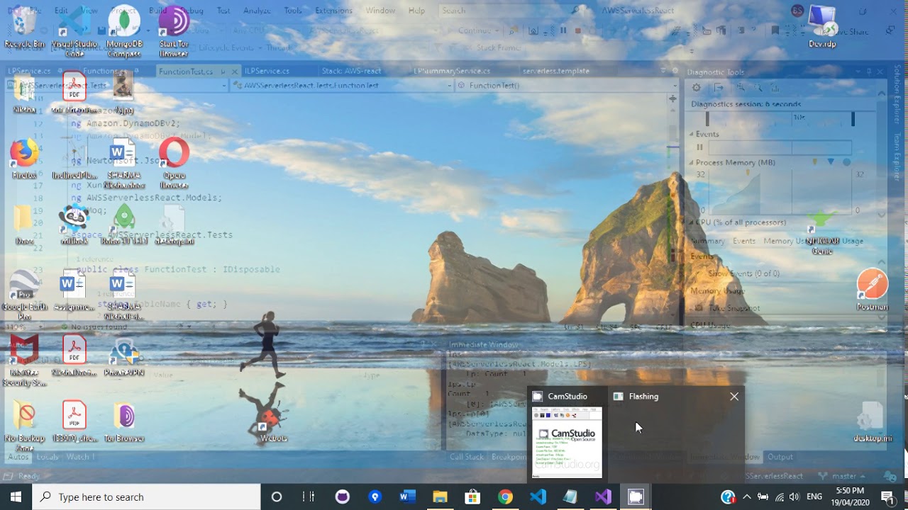Open the Recycle Bin desktop icon
Screen dimensions: 908x510
click(x=25, y=28)
